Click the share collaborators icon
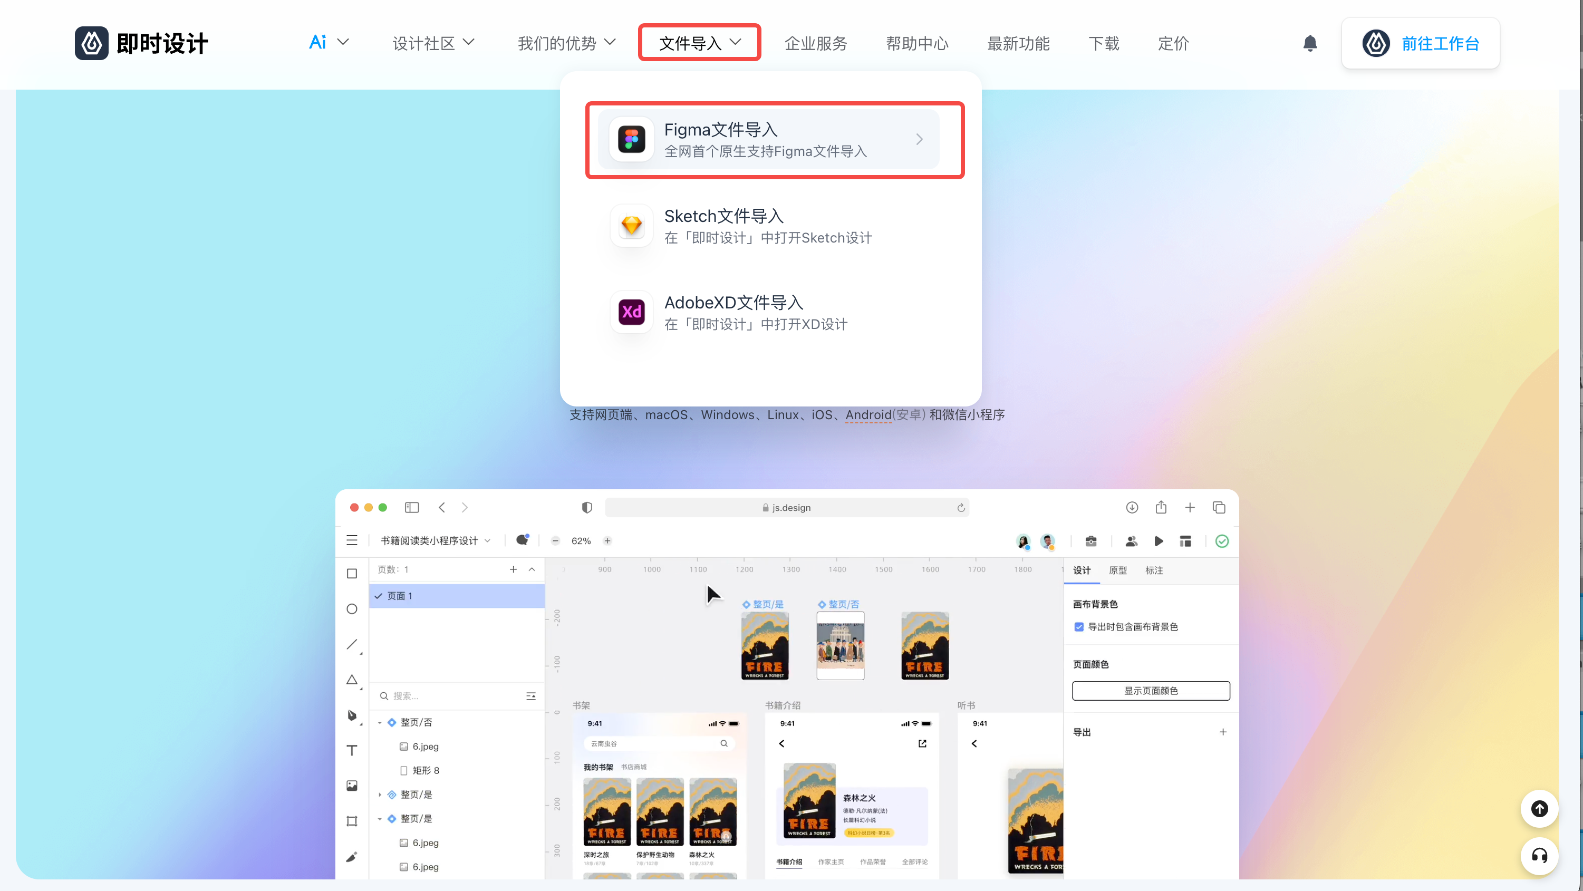1583x891 pixels. 1131,541
